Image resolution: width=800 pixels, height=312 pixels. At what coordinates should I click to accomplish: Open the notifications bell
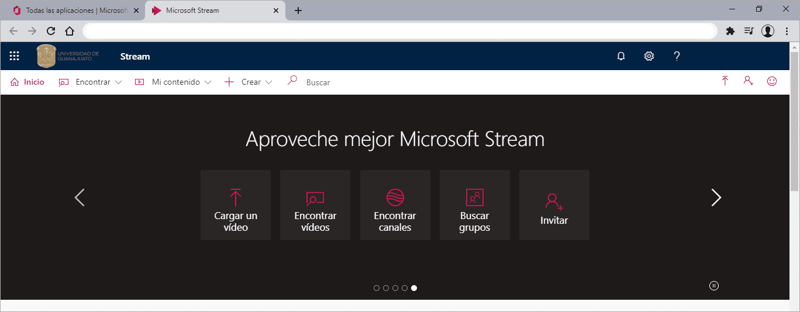click(x=621, y=56)
